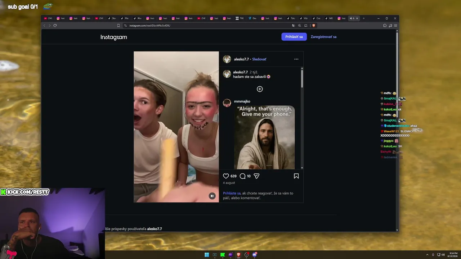Viewport: 461px width, 259px height.
Task: Go forward in browser history
Action: (x=49, y=26)
